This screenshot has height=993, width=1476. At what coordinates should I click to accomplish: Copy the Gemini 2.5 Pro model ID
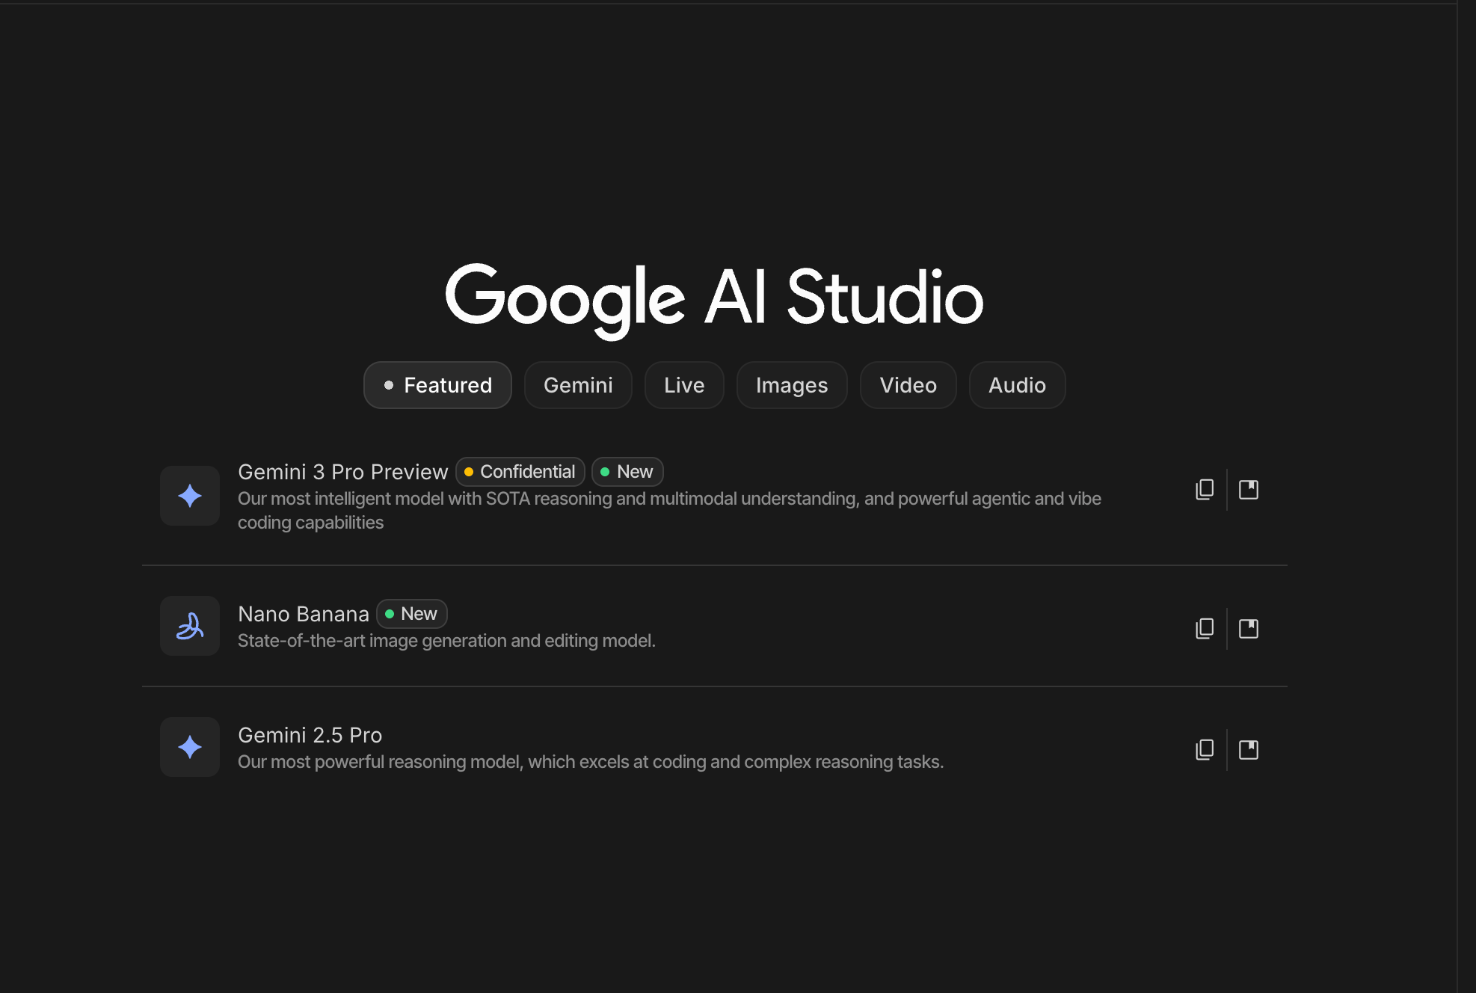1205,750
